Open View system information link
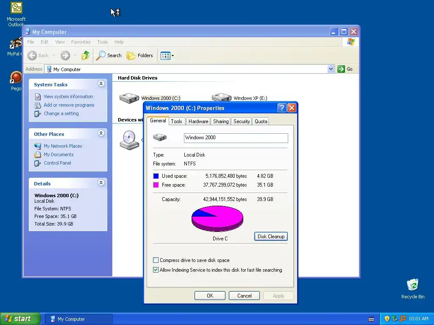434x325 pixels. point(68,96)
